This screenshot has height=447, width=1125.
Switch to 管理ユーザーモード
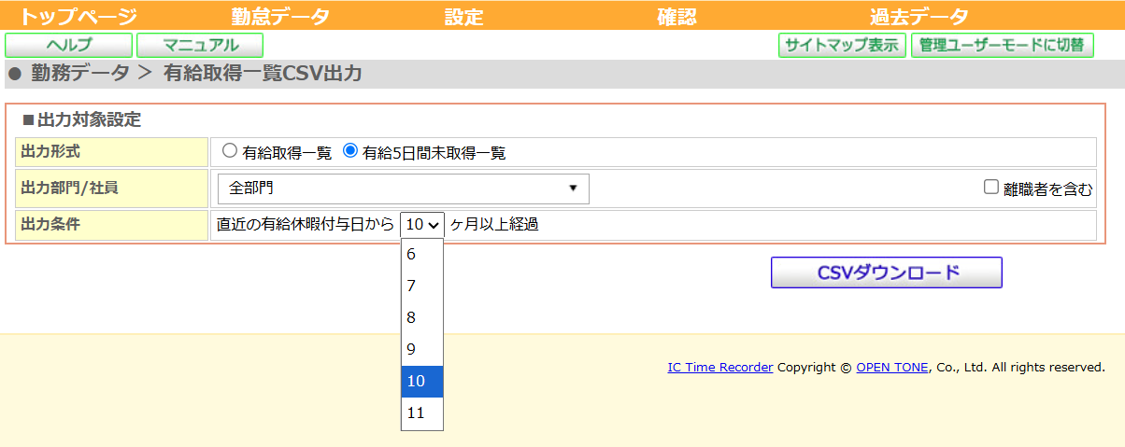tap(1002, 45)
